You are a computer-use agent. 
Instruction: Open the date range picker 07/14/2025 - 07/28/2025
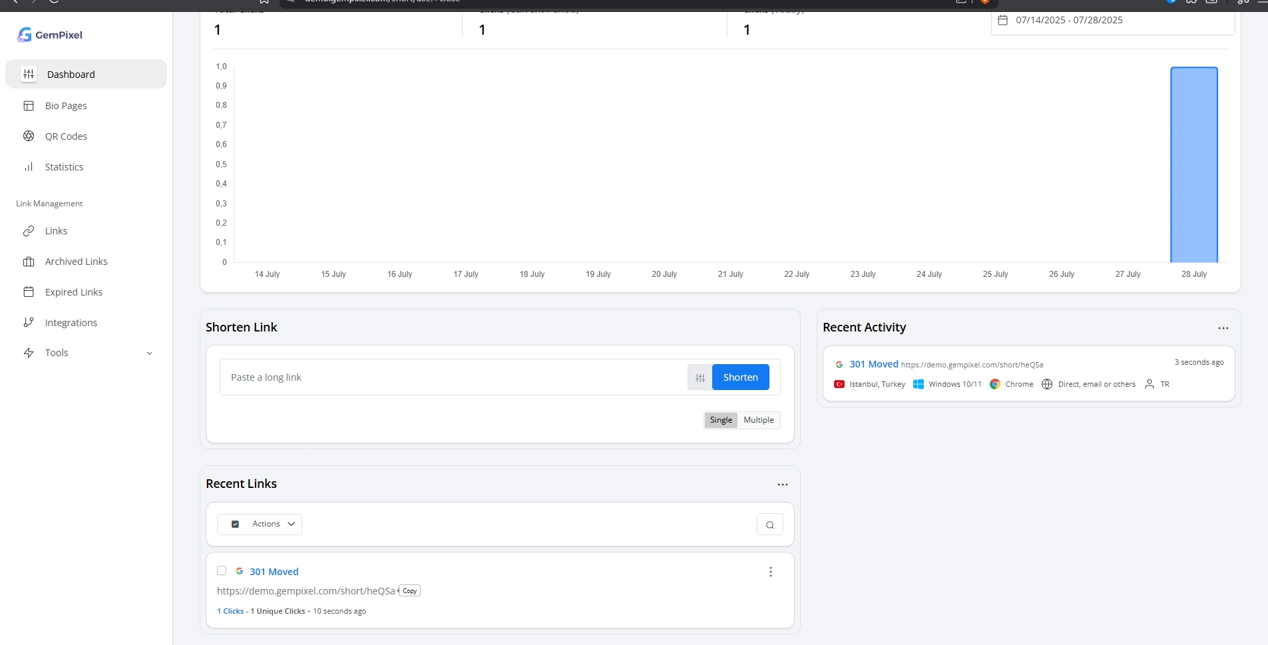[x=1113, y=20]
